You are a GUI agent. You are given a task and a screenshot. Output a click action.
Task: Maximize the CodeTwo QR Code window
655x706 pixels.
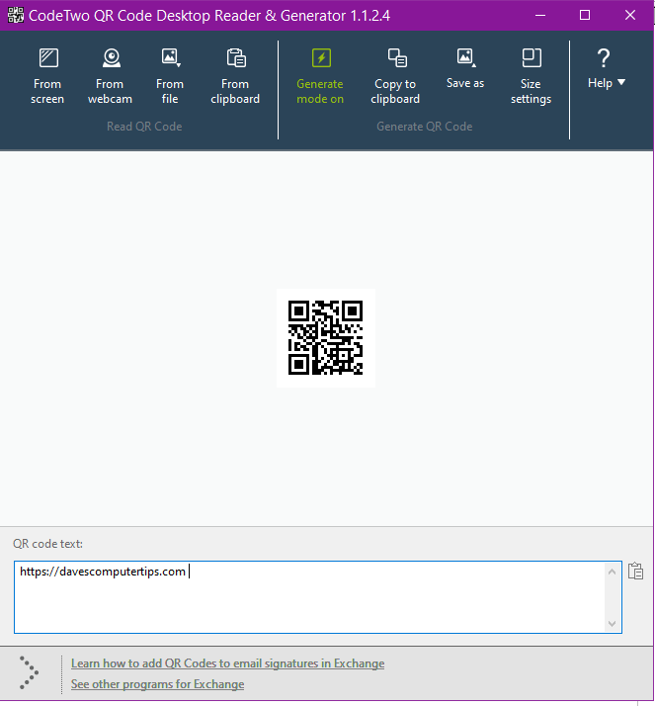585,15
